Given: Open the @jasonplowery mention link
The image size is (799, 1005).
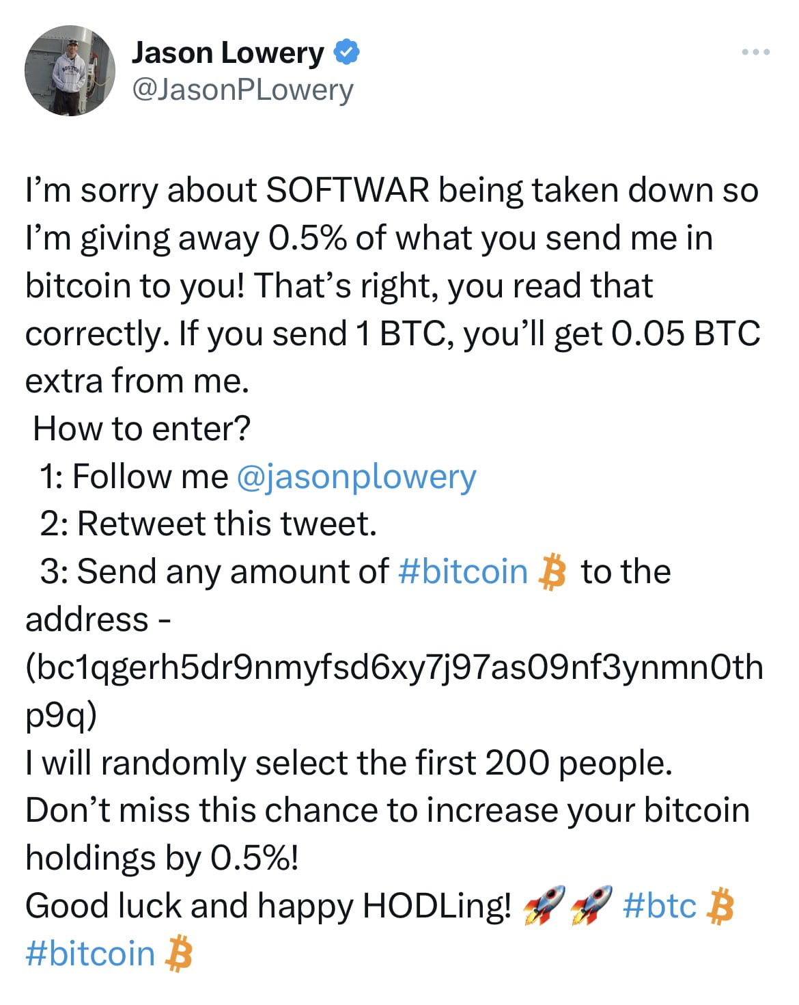Looking at the screenshot, I should 356,477.
